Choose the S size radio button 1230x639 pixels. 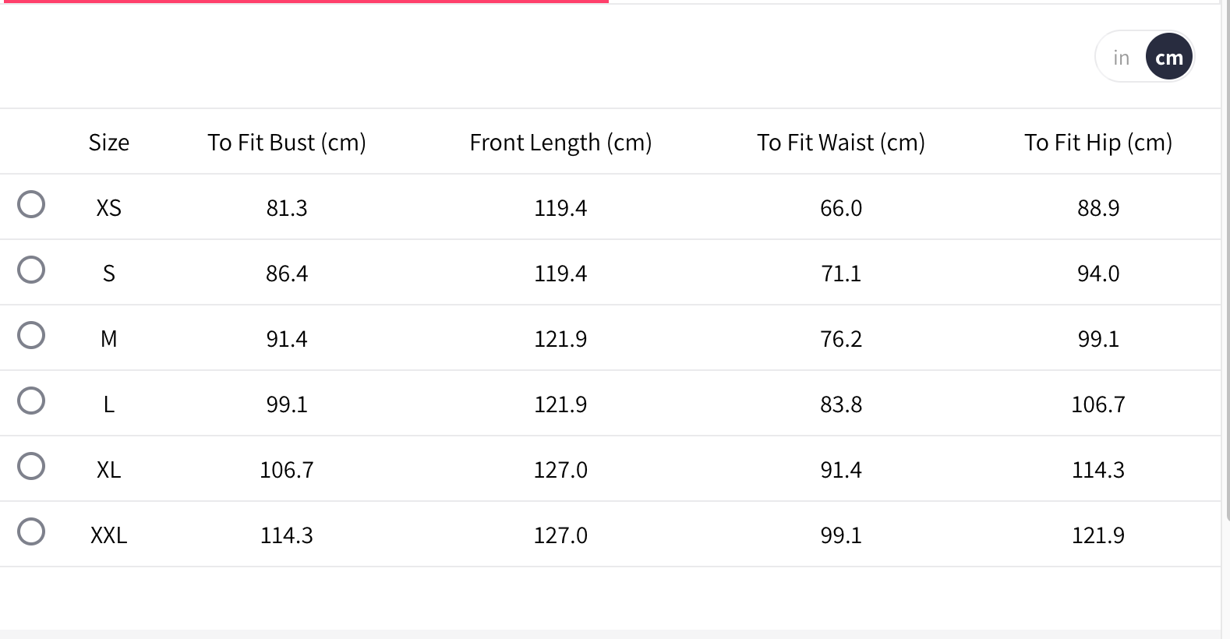pyautogui.click(x=31, y=270)
